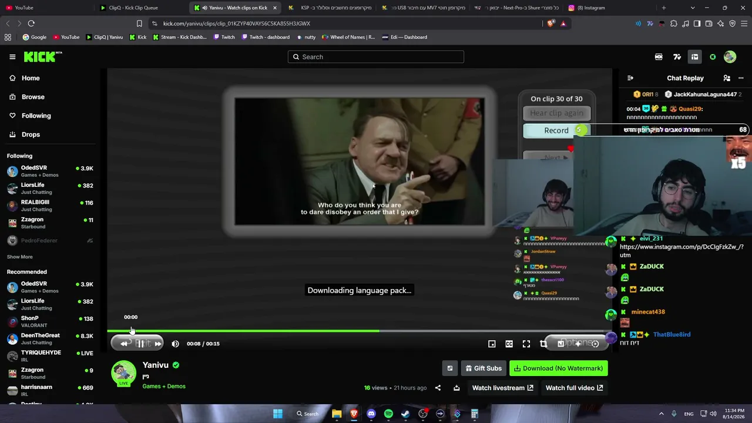
Task: Rewind the clip using the backward button
Action: pos(124,344)
